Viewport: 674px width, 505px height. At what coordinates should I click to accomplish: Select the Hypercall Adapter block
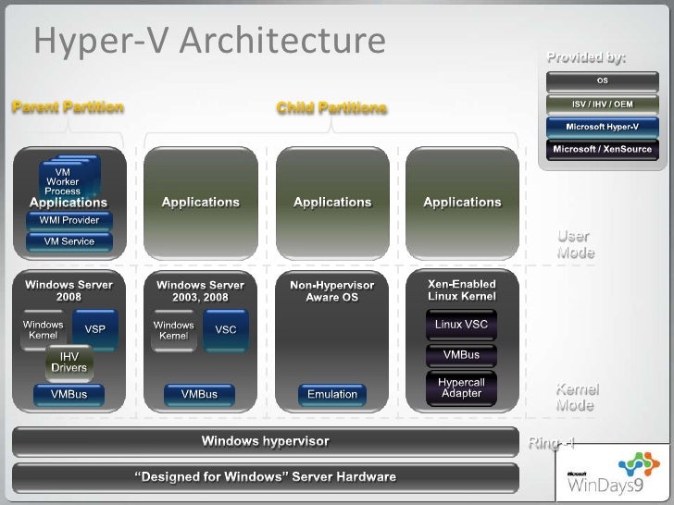[461, 388]
